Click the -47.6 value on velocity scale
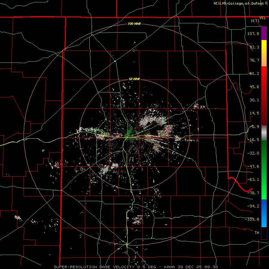The height and width of the screenshot is (269, 269). click(253, 166)
